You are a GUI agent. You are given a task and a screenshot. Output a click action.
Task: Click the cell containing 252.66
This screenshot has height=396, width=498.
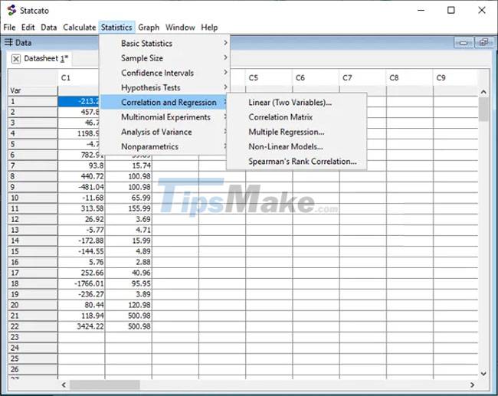(81, 273)
